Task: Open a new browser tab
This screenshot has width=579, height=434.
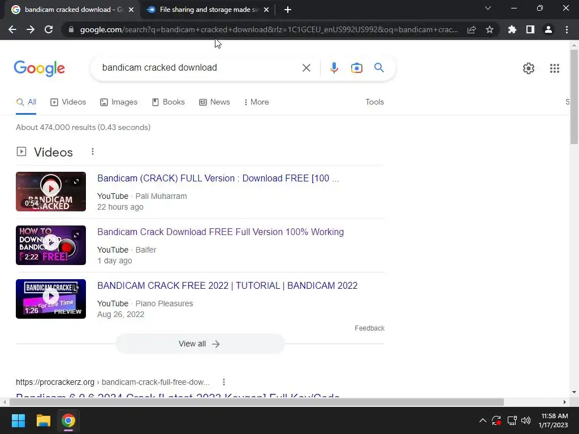Action: click(x=288, y=10)
